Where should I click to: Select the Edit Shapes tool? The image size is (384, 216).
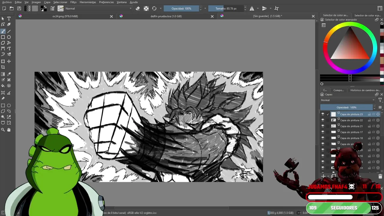coord(3,25)
